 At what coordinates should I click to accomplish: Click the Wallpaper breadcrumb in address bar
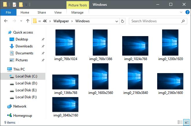pos(61,21)
